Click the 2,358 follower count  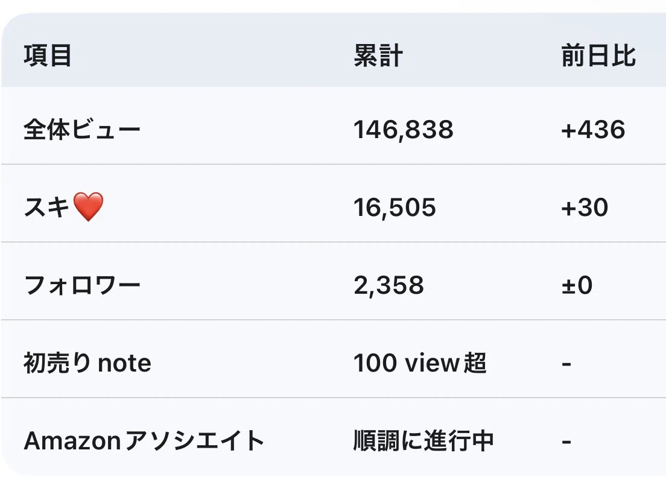pyautogui.click(x=388, y=285)
